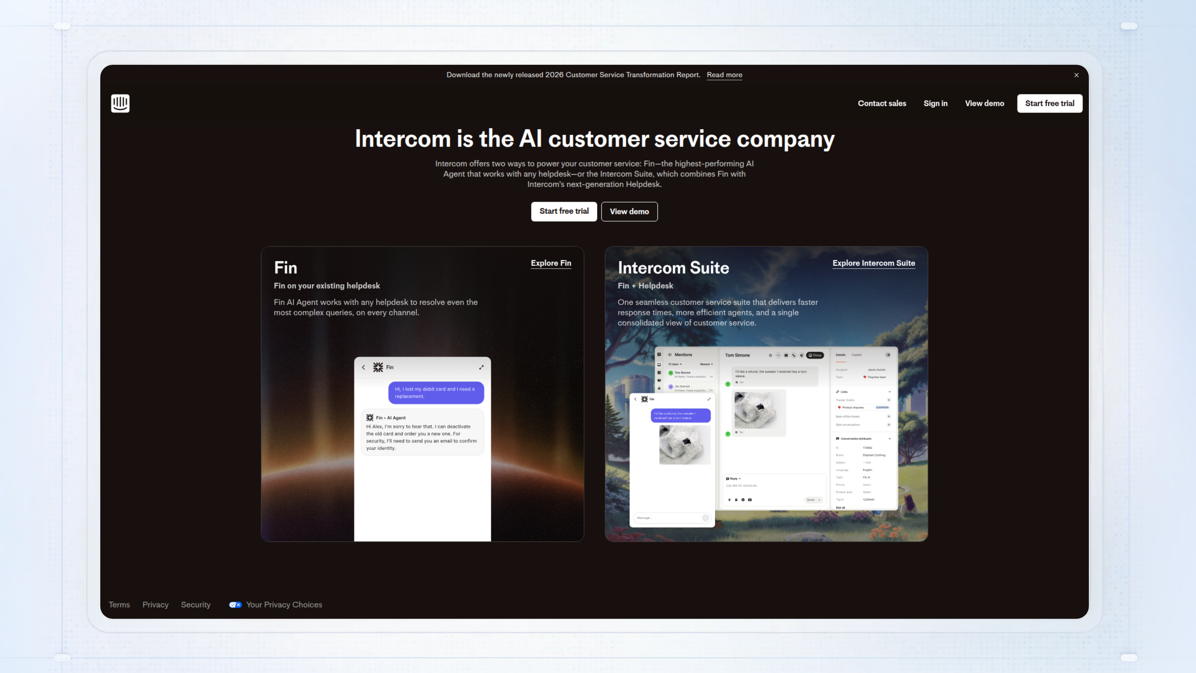Click back arrow in Fin chat widget
Screen dimensions: 1196x673
[x=363, y=367]
